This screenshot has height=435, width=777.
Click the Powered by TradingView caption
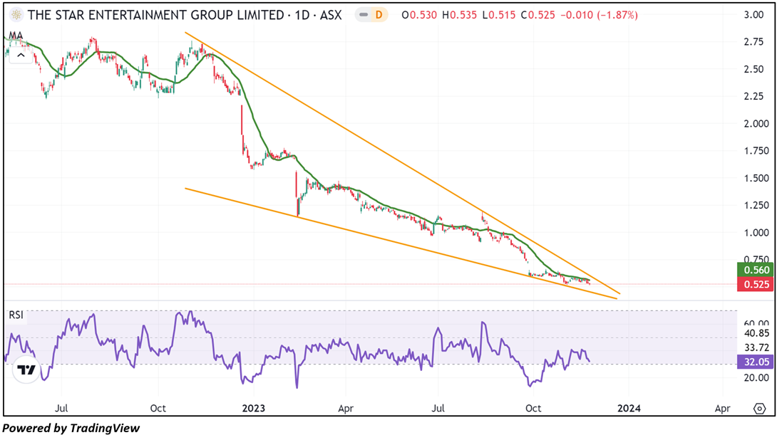point(71,428)
